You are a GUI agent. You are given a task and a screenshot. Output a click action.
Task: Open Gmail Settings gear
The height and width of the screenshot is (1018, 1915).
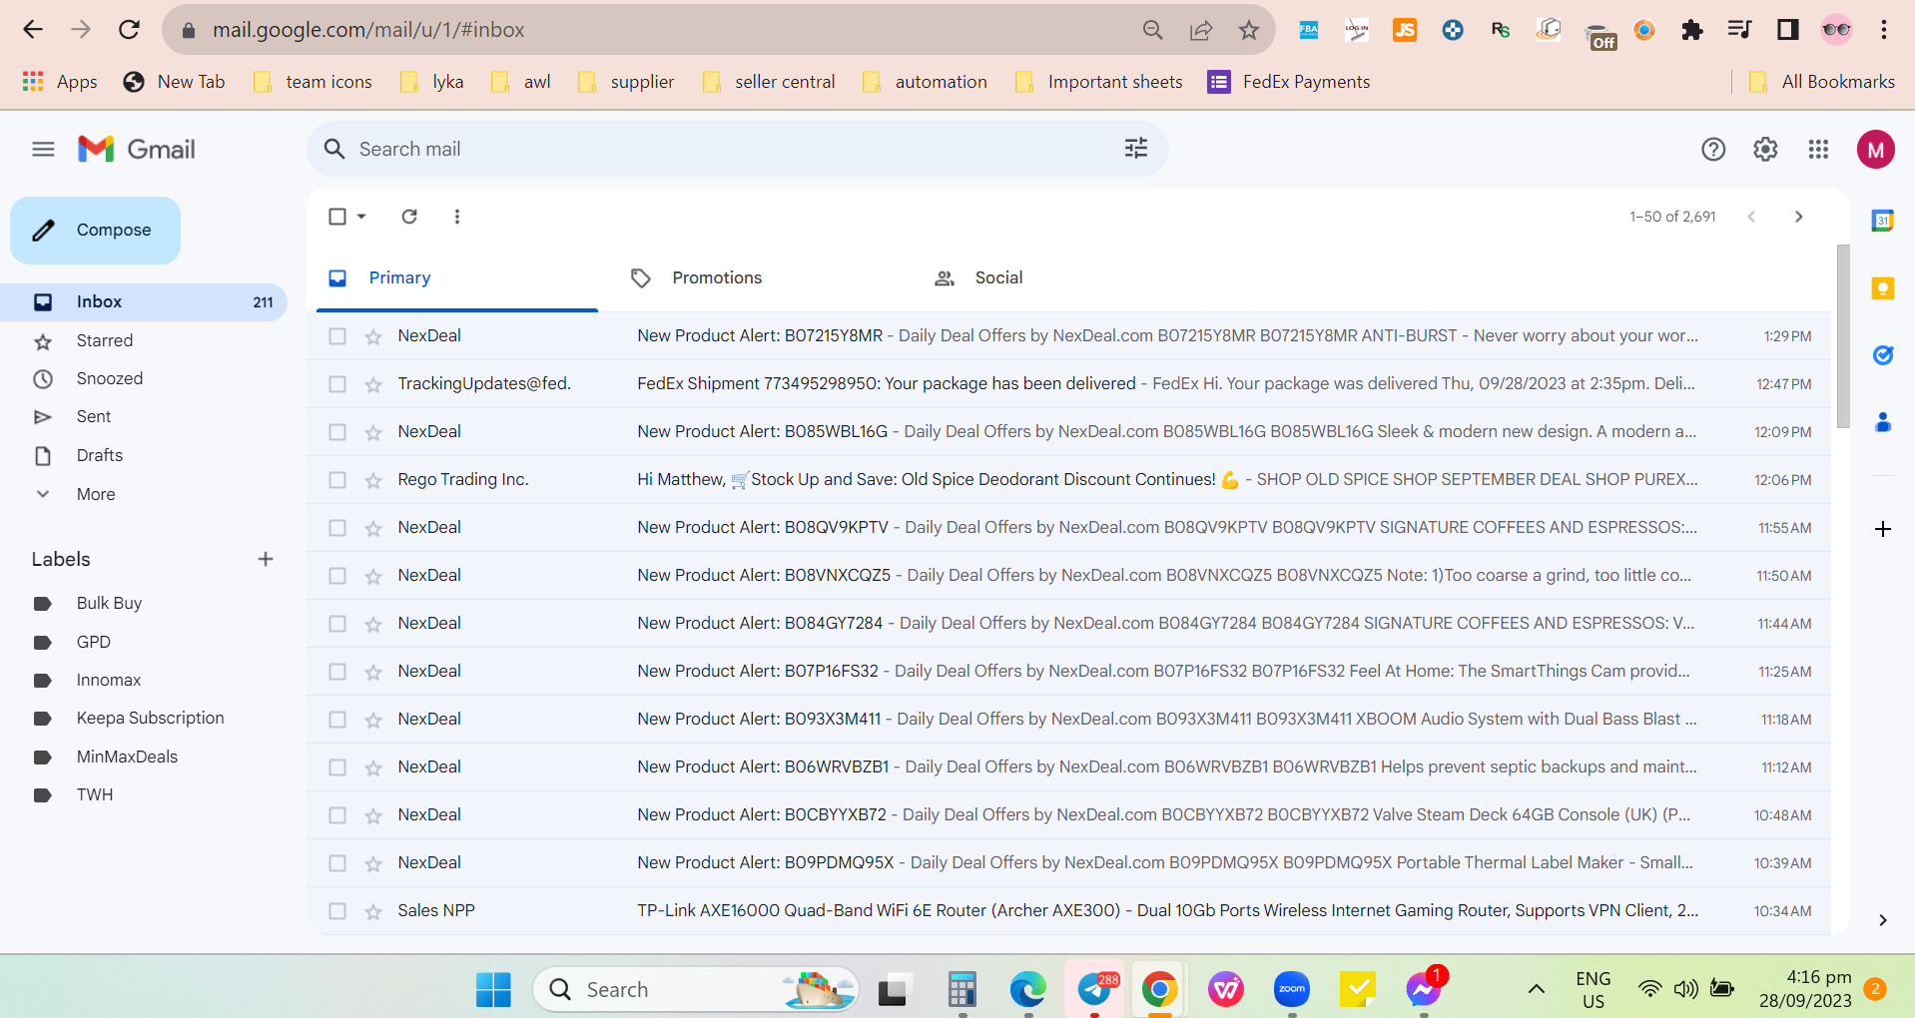tap(1765, 150)
